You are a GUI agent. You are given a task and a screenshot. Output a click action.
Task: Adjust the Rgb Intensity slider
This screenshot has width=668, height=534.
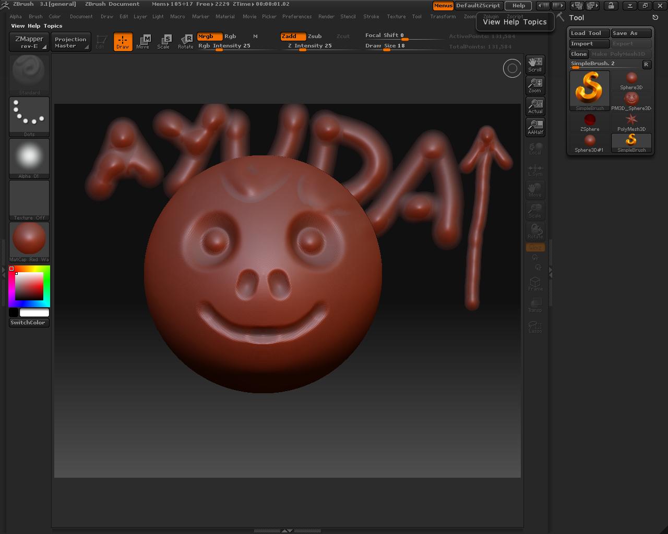click(x=236, y=46)
